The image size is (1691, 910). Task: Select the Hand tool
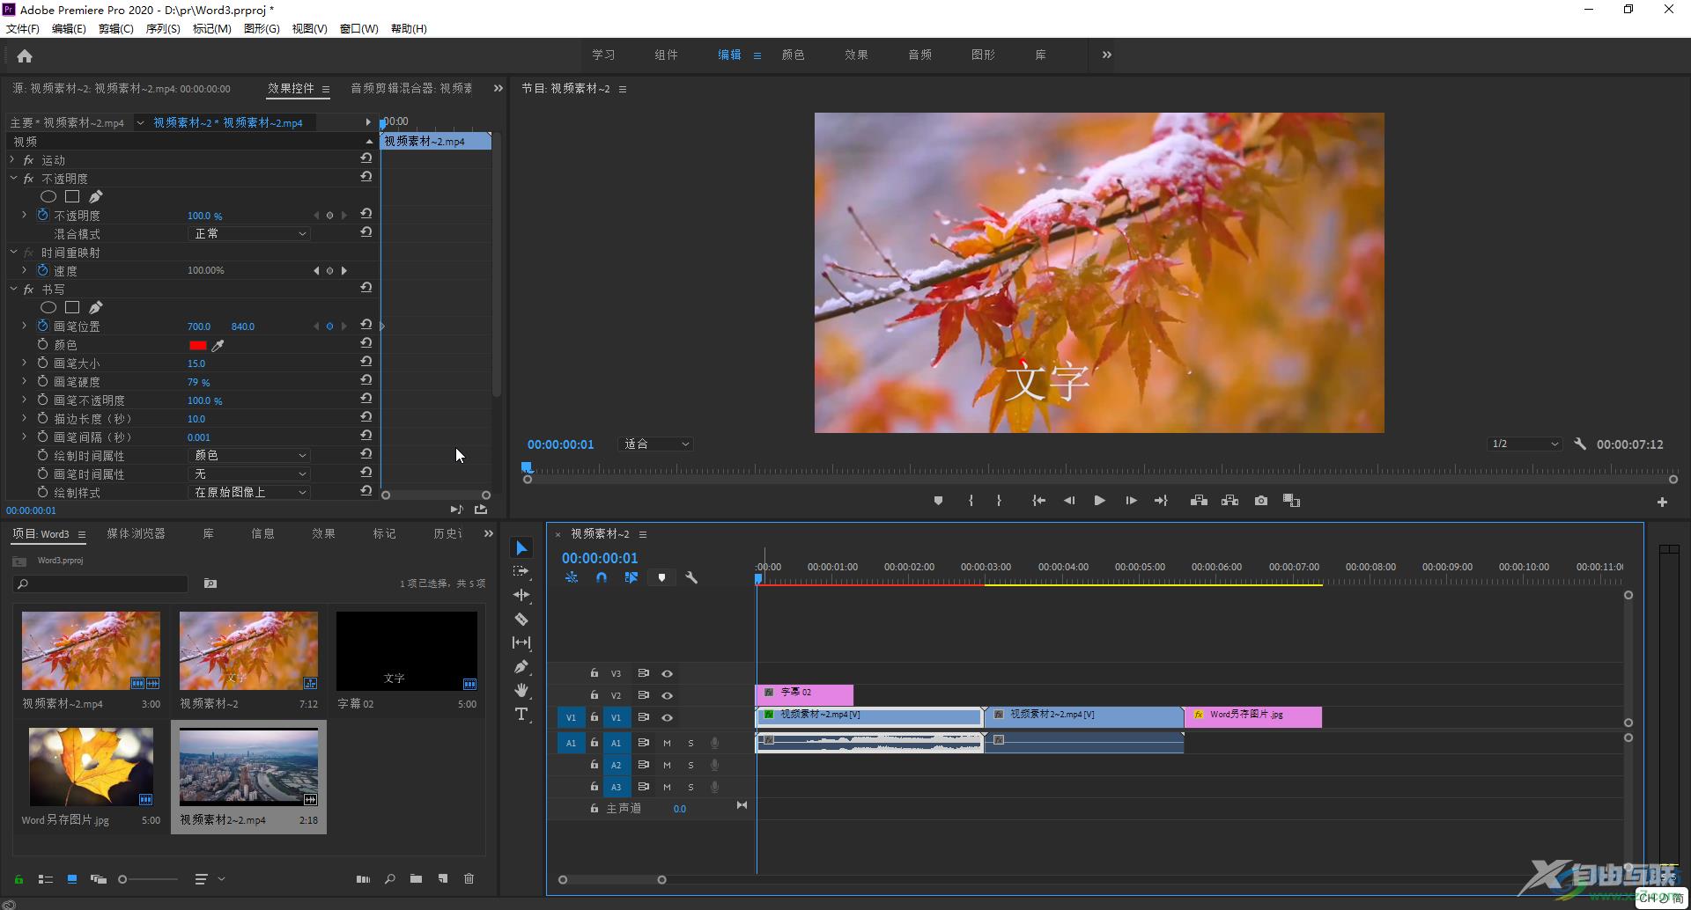pyautogui.click(x=521, y=690)
